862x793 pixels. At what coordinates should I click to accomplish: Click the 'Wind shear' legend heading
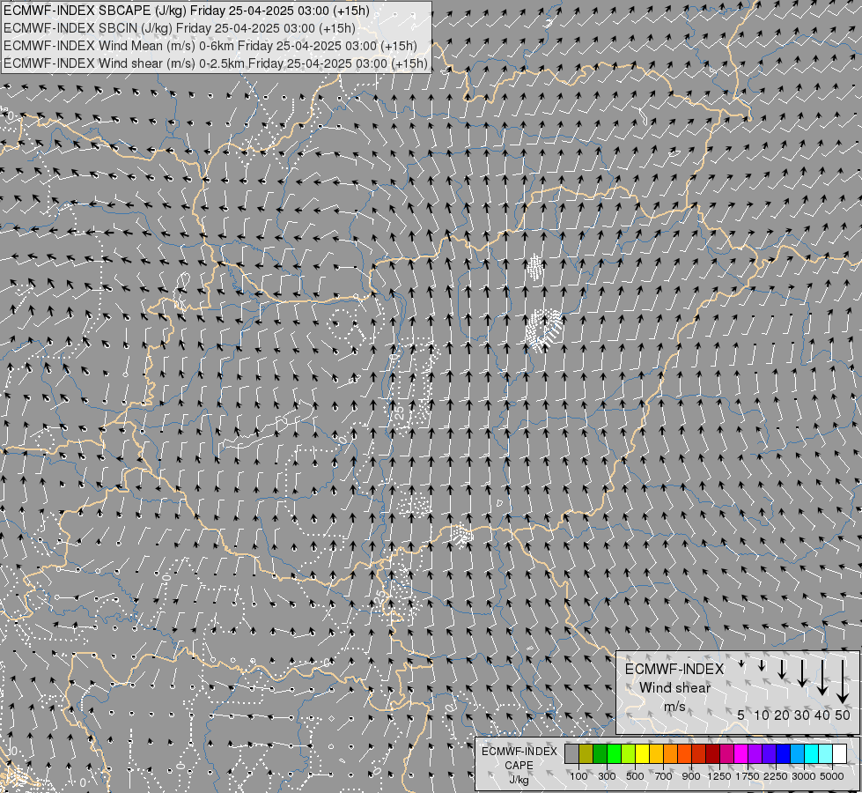tap(674, 688)
